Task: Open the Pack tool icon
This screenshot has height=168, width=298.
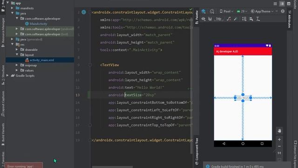Action: (x=244, y=19)
